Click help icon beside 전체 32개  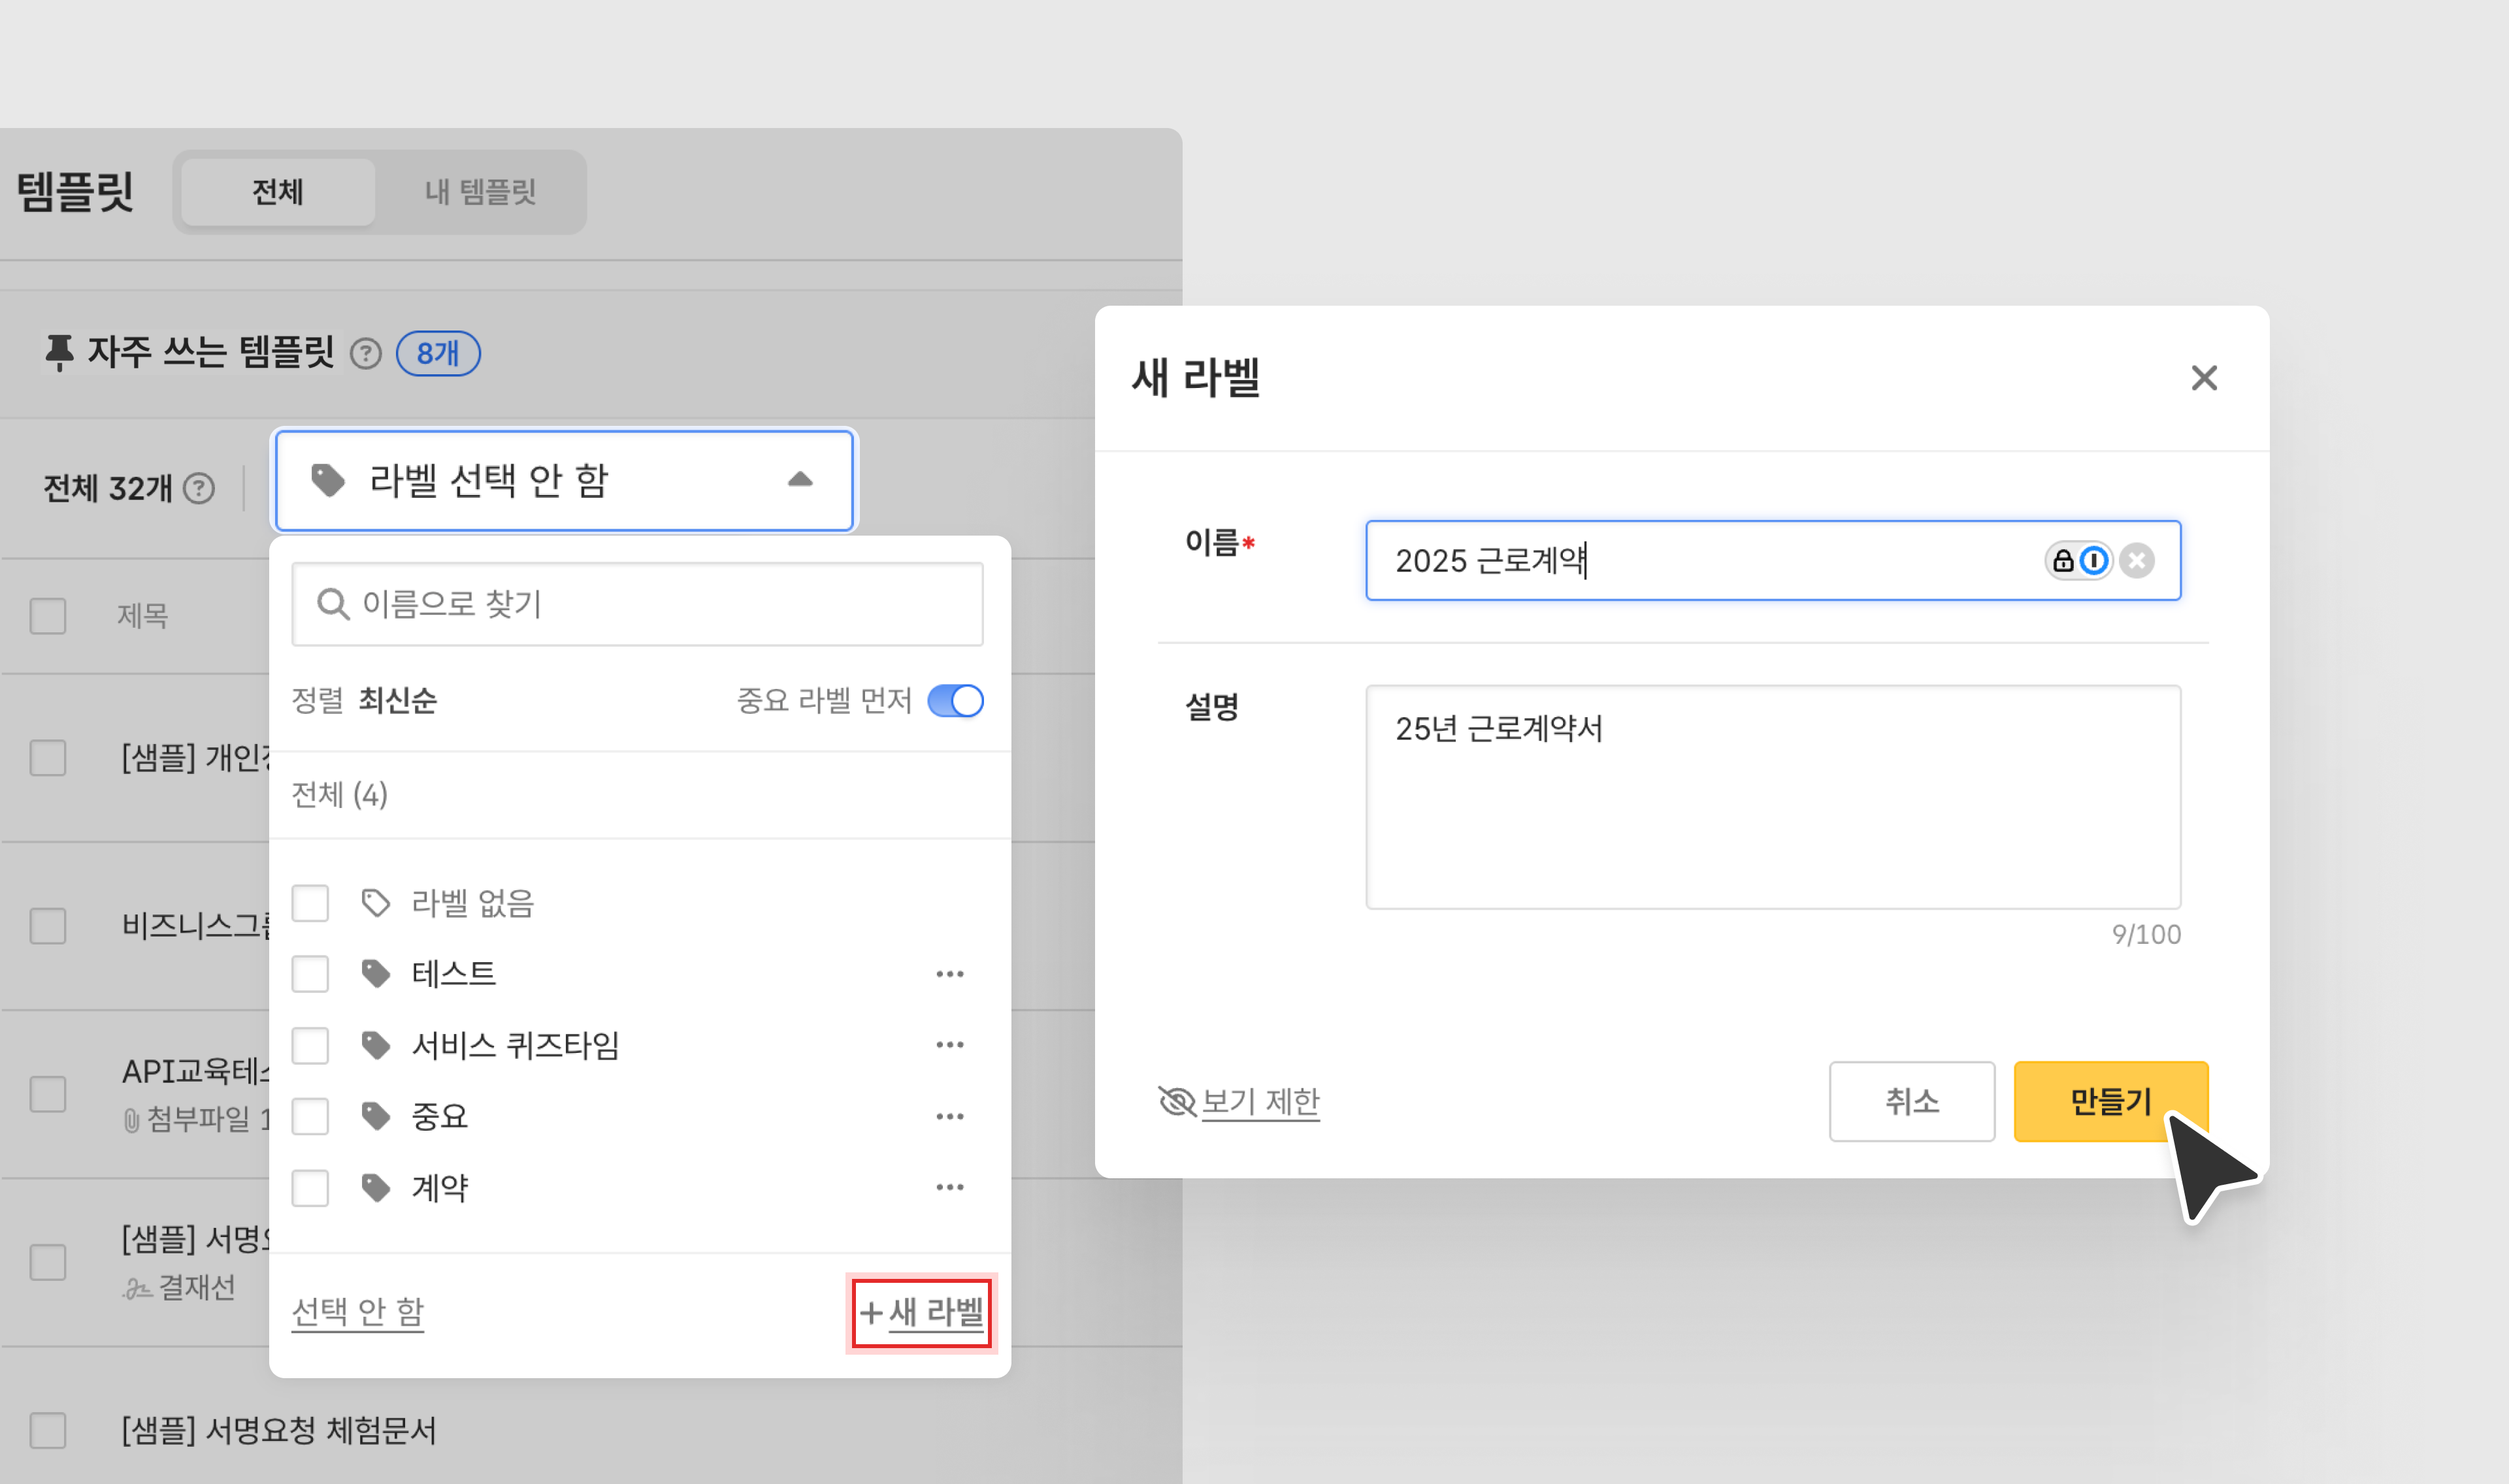(x=199, y=488)
